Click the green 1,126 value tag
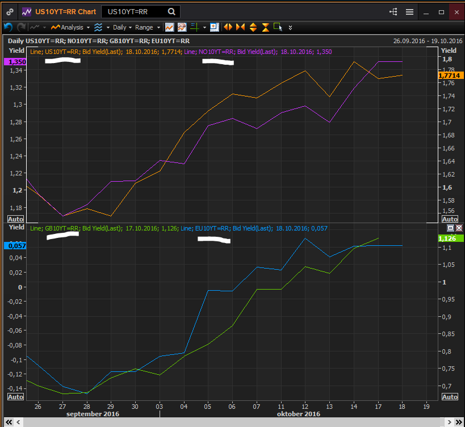Screen dimensions: 465x427 pyautogui.click(x=451, y=238)
